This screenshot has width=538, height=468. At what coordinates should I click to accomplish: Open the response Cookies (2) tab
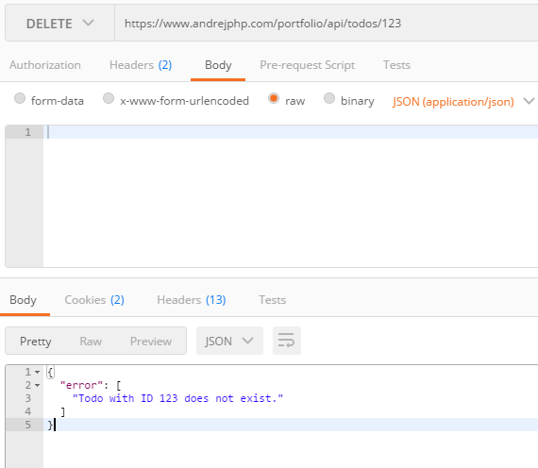click(x=94, y=300)
